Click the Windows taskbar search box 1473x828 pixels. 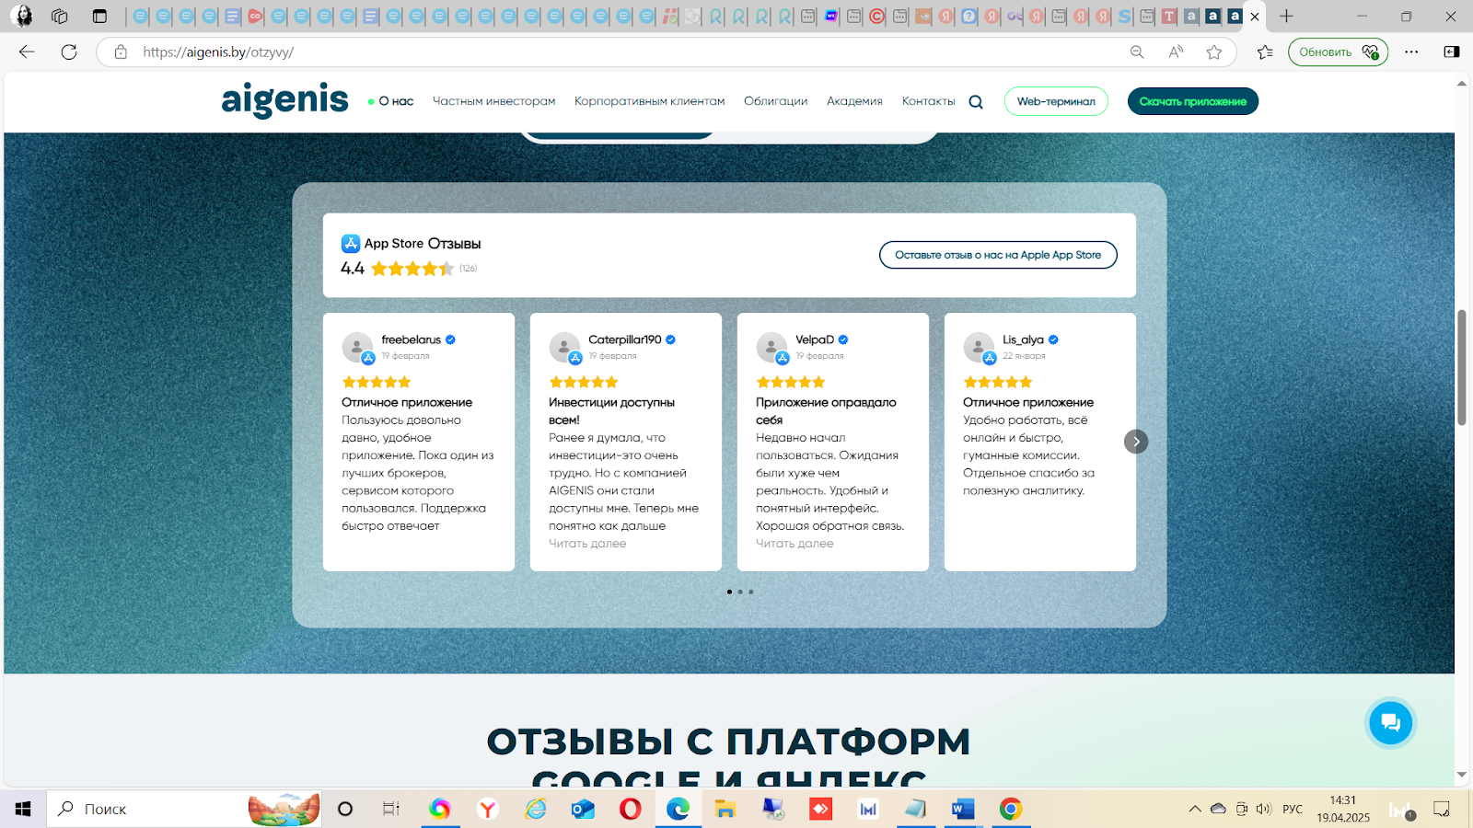point(184,809)
